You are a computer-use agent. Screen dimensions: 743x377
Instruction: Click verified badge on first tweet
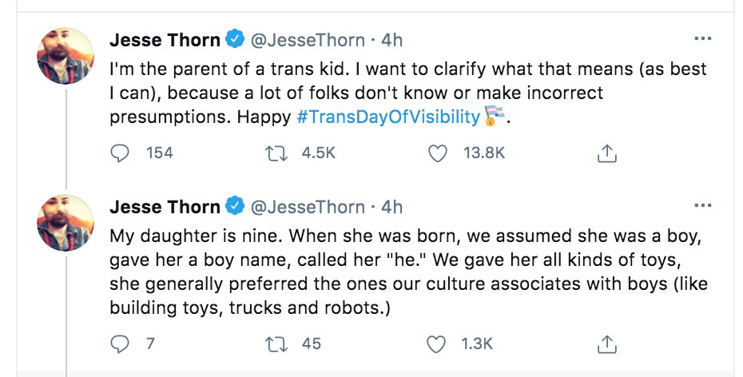pos(235,39)
